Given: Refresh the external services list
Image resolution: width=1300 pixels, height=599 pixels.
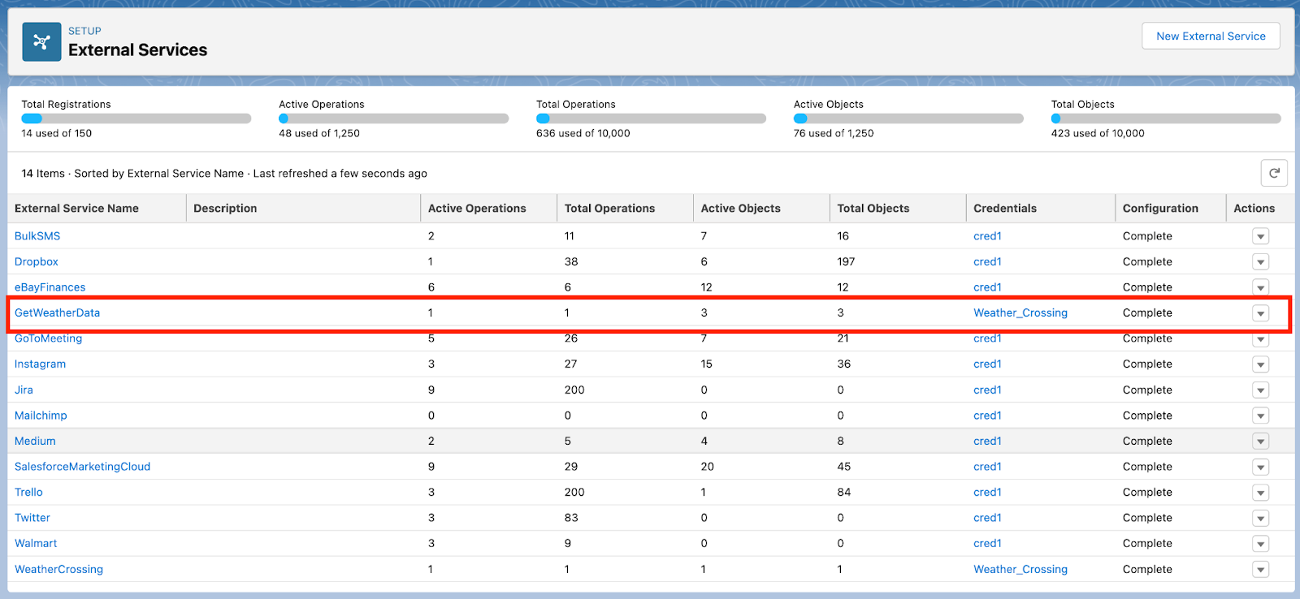Looking at the screenshot, I should [1274, 173].
